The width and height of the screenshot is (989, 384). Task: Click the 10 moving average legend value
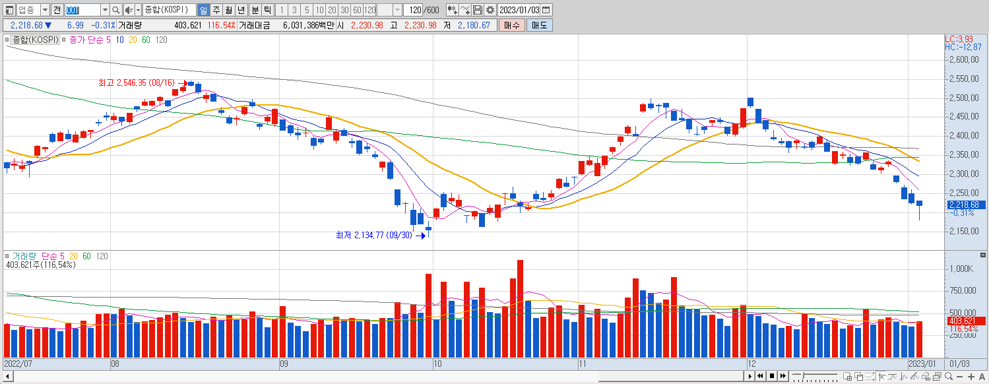119,40
